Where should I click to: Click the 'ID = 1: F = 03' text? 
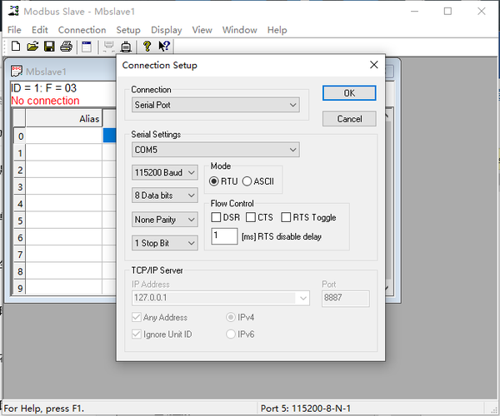43,88
